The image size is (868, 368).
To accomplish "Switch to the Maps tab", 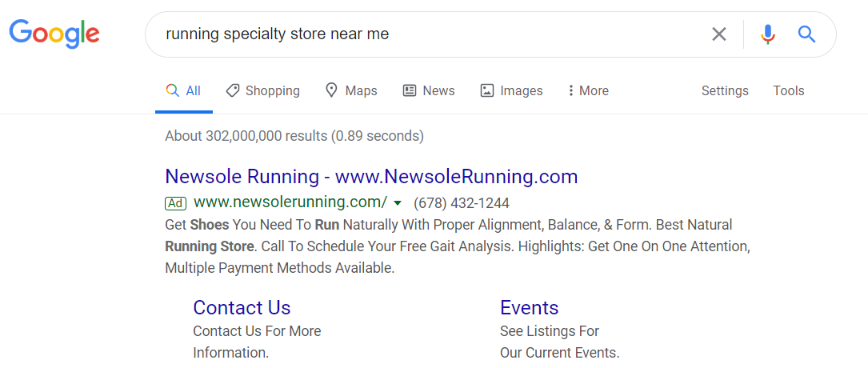I will click(351, 91).
